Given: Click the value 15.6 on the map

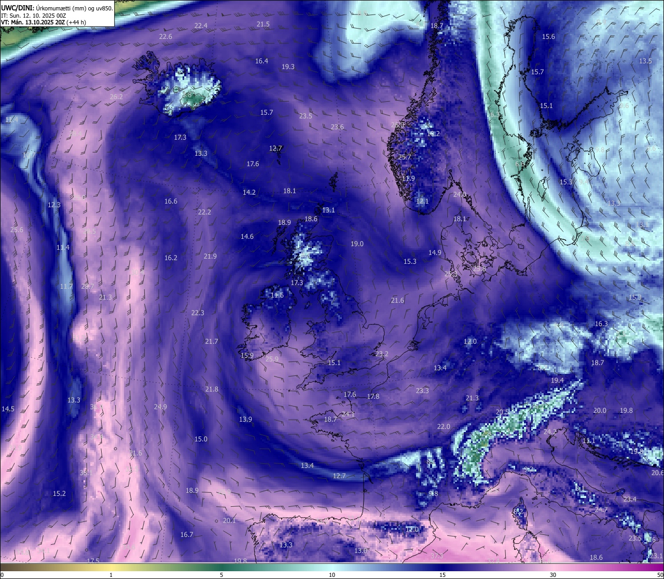Looking at the screenshot, I should (x=548, y=36).
